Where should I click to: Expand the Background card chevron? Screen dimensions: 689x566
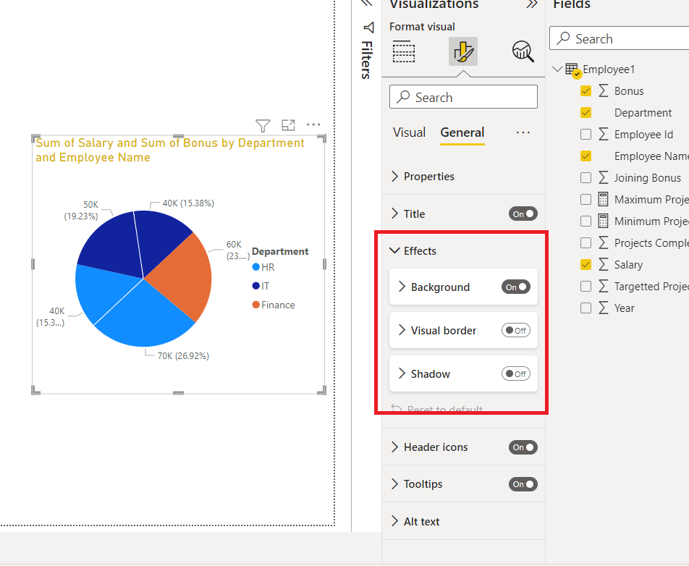[402, 287]
